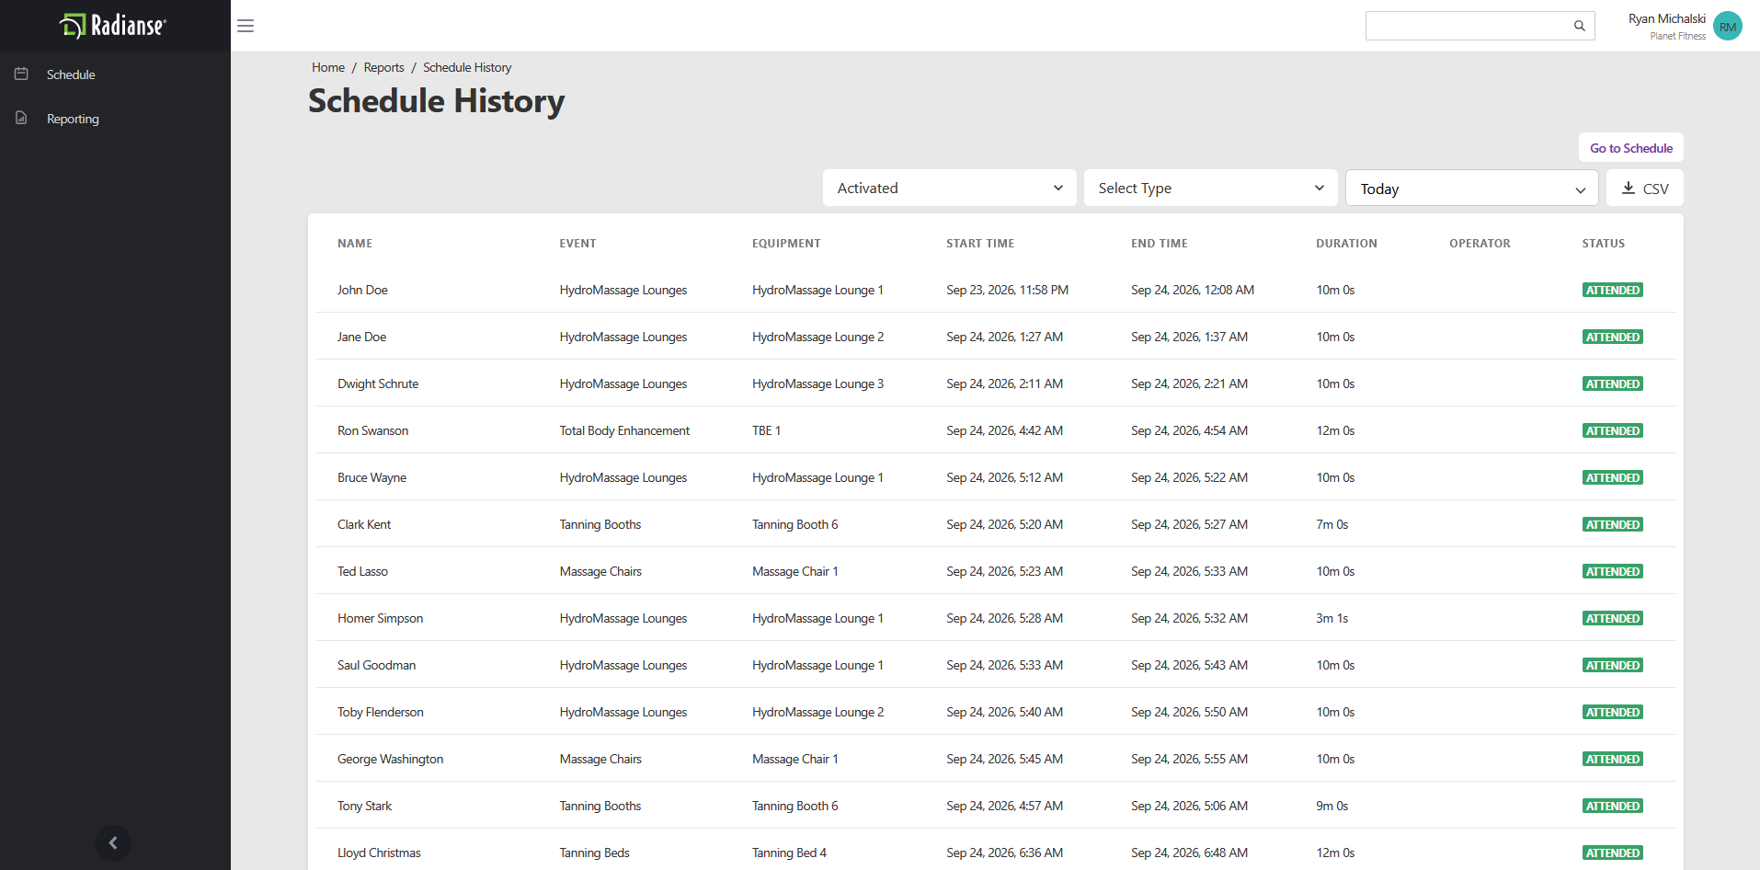Select the Ted Lasso name cell
1760x870 pixels.
pyautogui.click(x=362, y=571)
